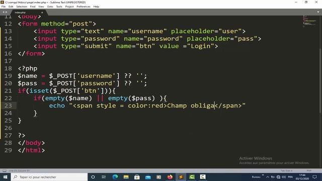Viewport: 322px width, 181px height.
Task: Click the Tab Size status entry
Action: pos(286,170)
